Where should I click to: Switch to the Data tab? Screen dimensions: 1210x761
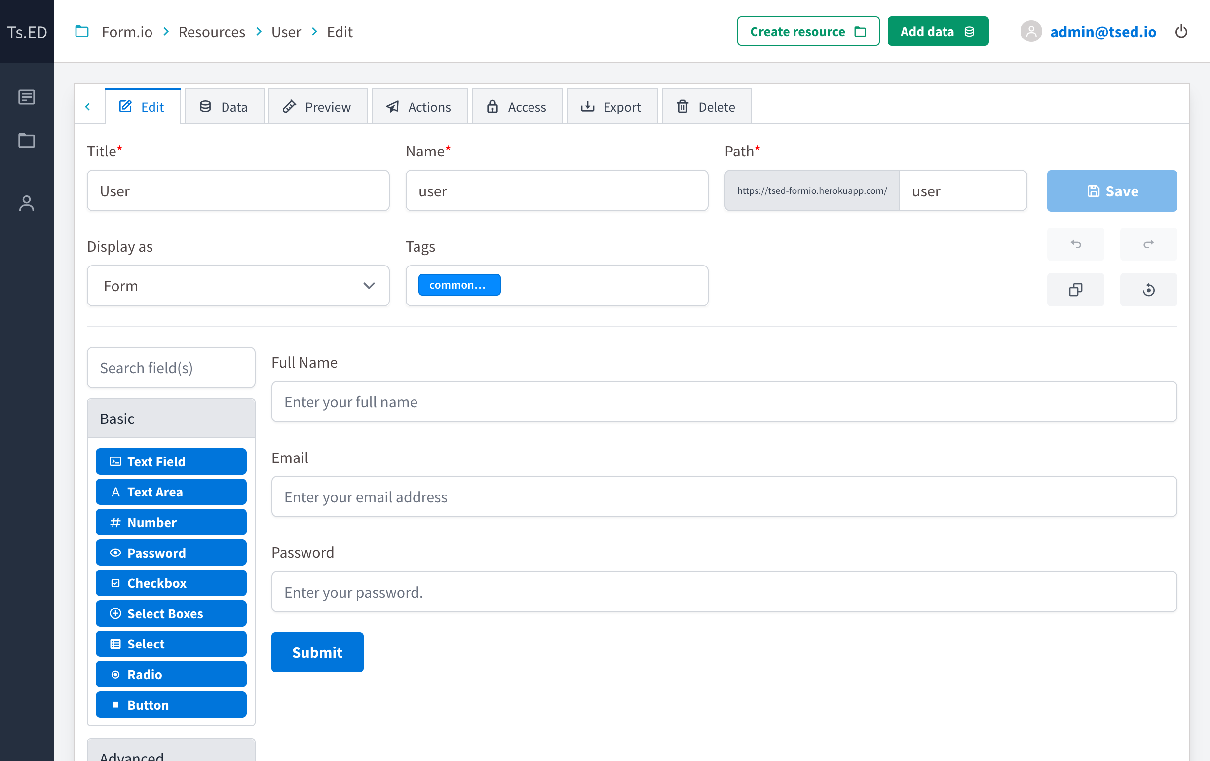coord(224,106)
